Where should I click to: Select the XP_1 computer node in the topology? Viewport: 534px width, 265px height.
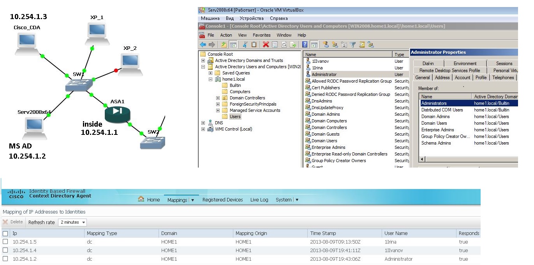coord(97,34)
